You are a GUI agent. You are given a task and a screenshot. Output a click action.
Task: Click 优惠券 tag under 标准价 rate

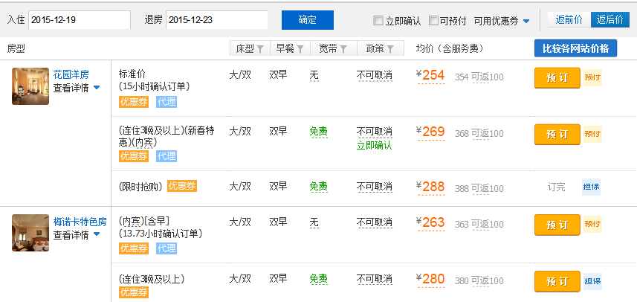[x=135, y=102]
